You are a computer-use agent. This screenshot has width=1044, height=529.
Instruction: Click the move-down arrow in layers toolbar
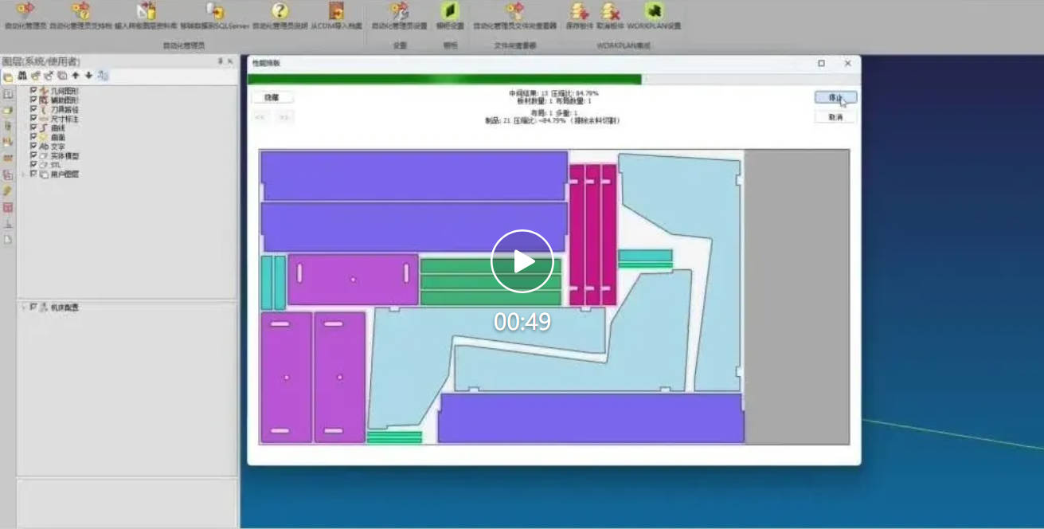(x=88, y=76)
